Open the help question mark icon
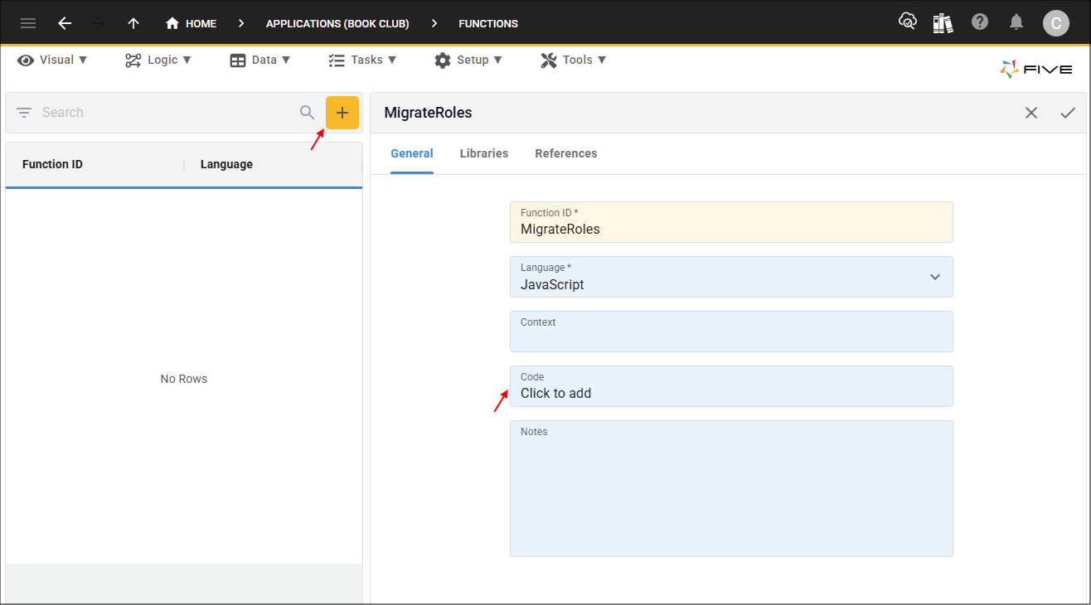This screenshot has height=605, width=1091. (980, 22)
